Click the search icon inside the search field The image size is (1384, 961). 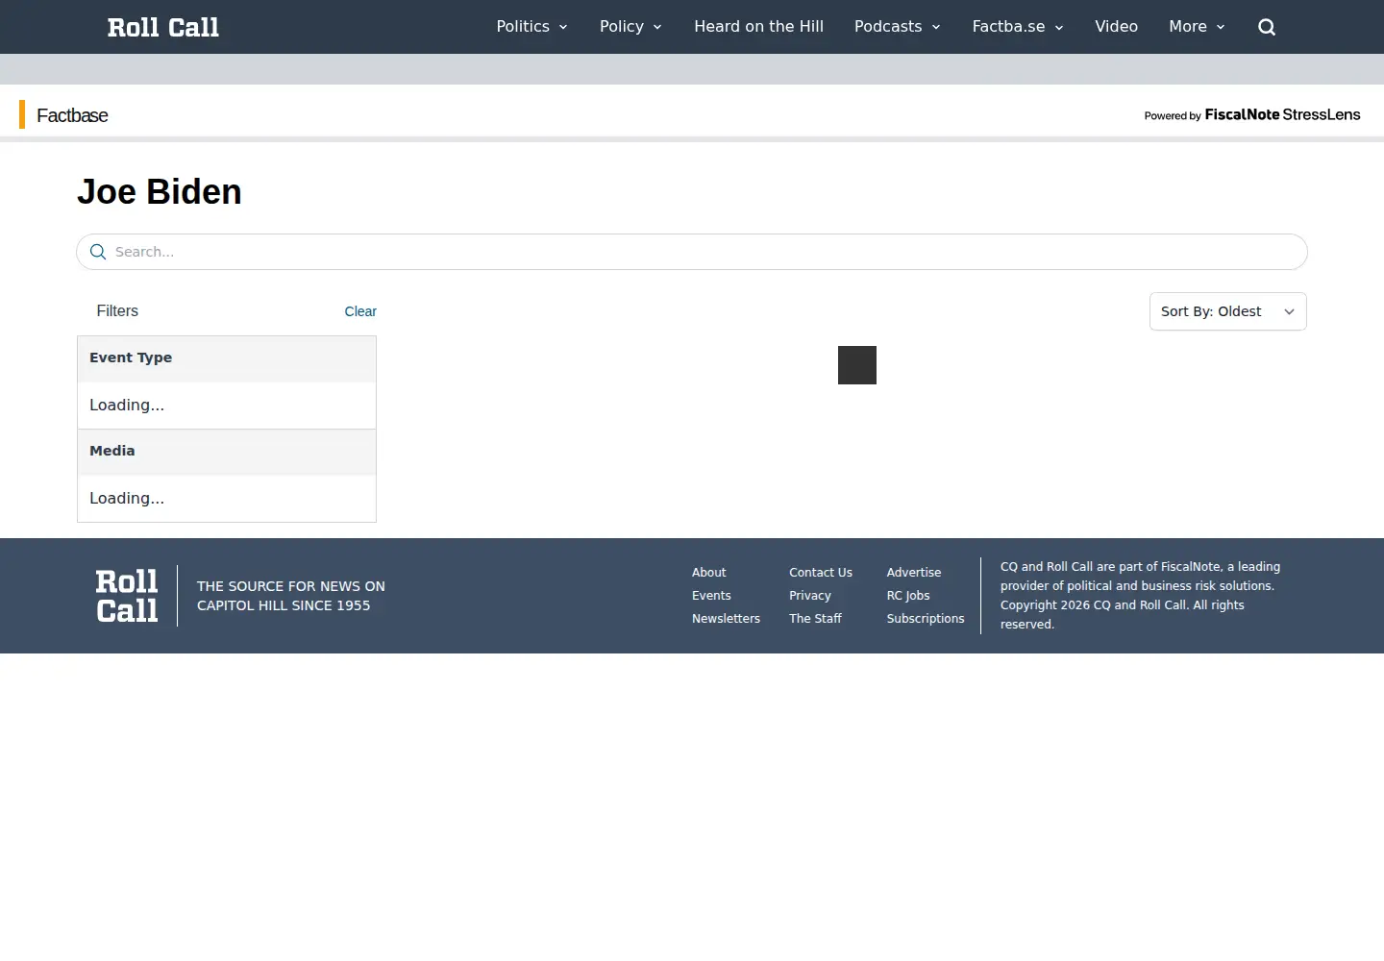(x=98, y=252)
